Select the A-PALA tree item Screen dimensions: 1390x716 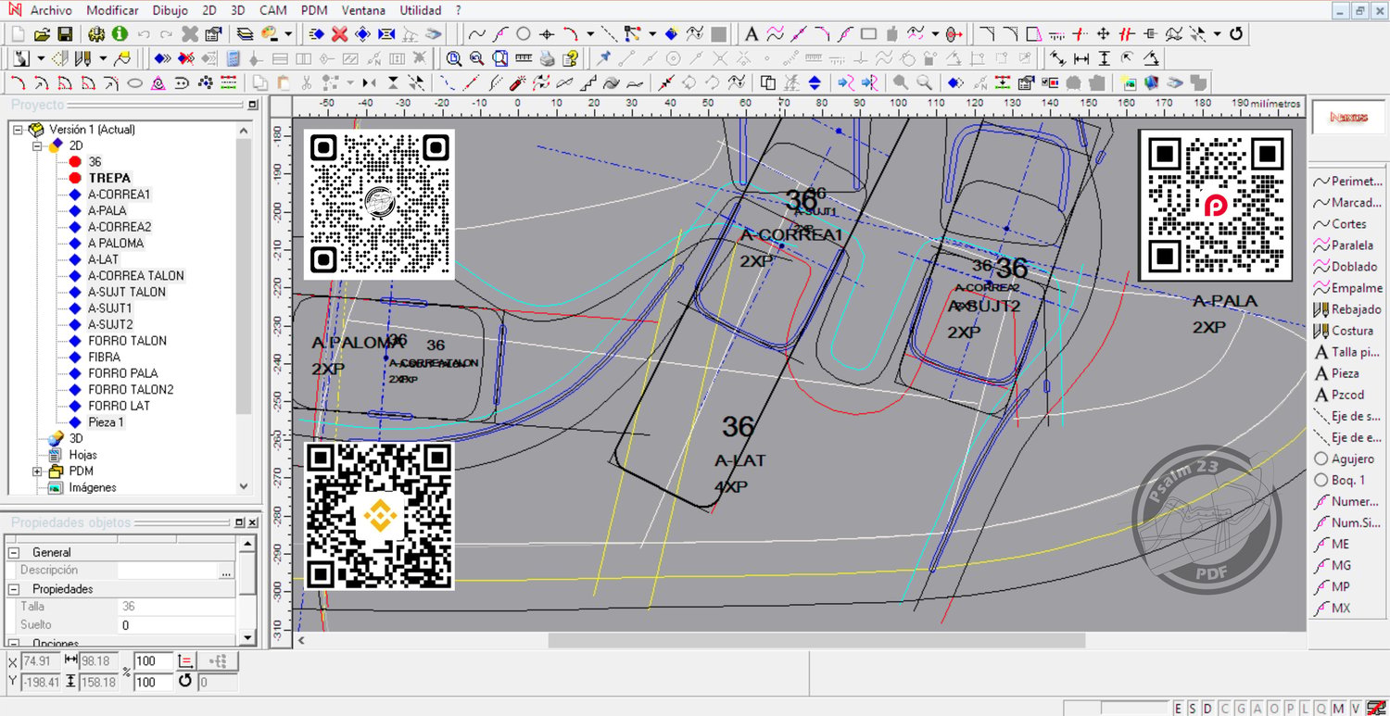point(107,210)
